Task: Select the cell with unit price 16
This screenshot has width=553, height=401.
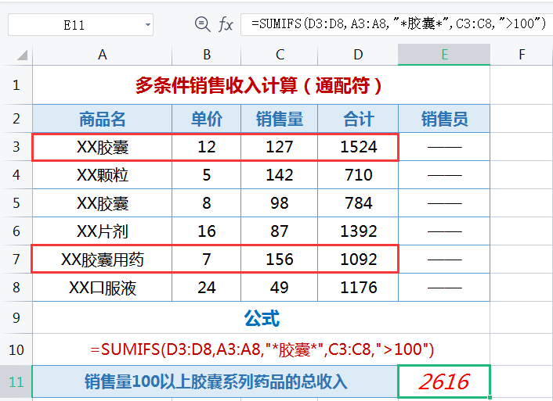Action: point(206,231)
